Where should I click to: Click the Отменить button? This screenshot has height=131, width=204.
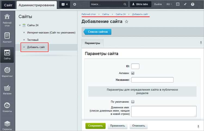point(138,126)
